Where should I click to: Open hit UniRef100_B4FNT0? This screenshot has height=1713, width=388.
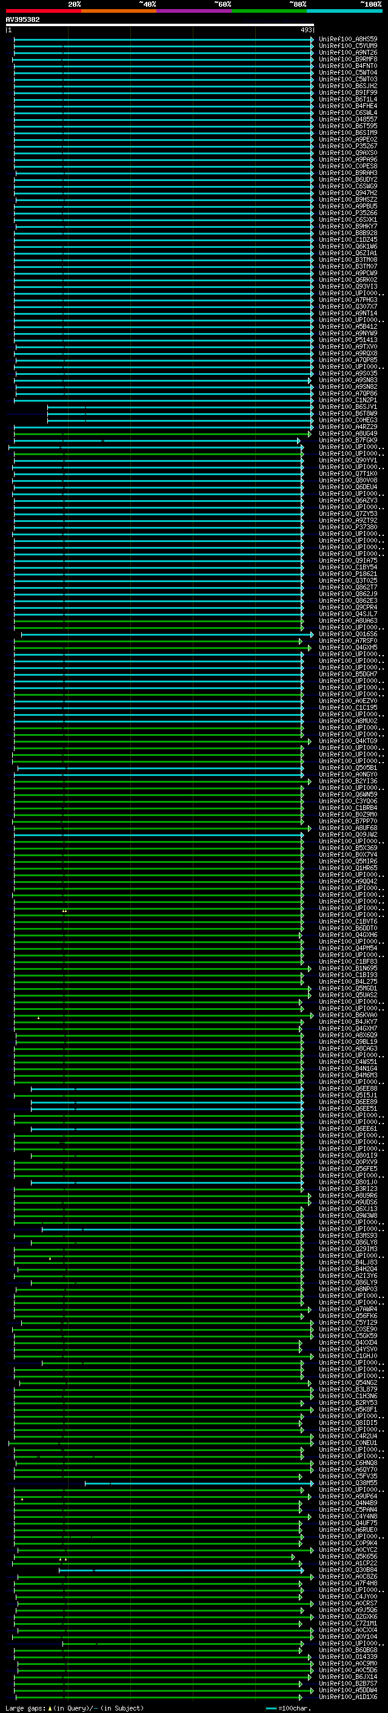(x=348, y=66)
